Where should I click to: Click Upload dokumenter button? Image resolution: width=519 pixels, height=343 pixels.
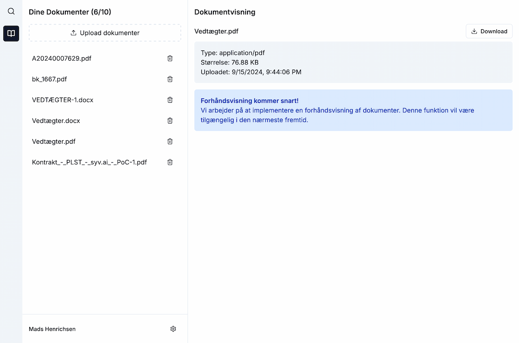(105, 33)
